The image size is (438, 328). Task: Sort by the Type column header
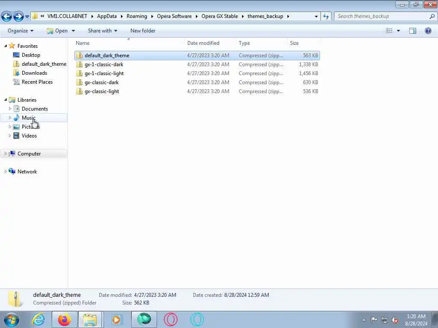click(244, 43)
